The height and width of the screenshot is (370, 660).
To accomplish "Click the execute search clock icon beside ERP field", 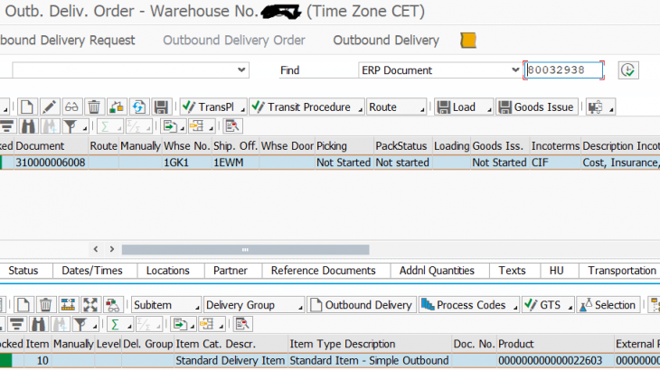I will click(628, 70).
